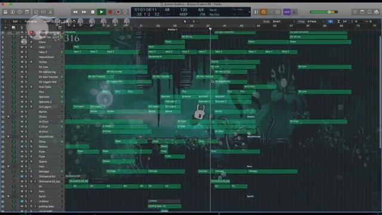Click the Fast Forward transport button

pos(84,12)
